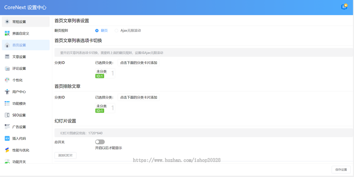Viewport: 354px width, 177px height.
Task: Open 广告设置 menu item
Action: [x=26, y=127]
